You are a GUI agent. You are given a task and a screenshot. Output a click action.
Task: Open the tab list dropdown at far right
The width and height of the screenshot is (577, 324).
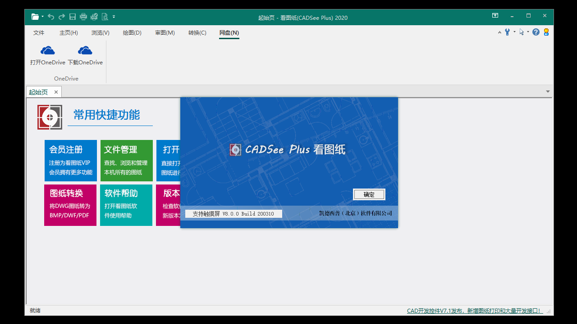tap(548, 91)
